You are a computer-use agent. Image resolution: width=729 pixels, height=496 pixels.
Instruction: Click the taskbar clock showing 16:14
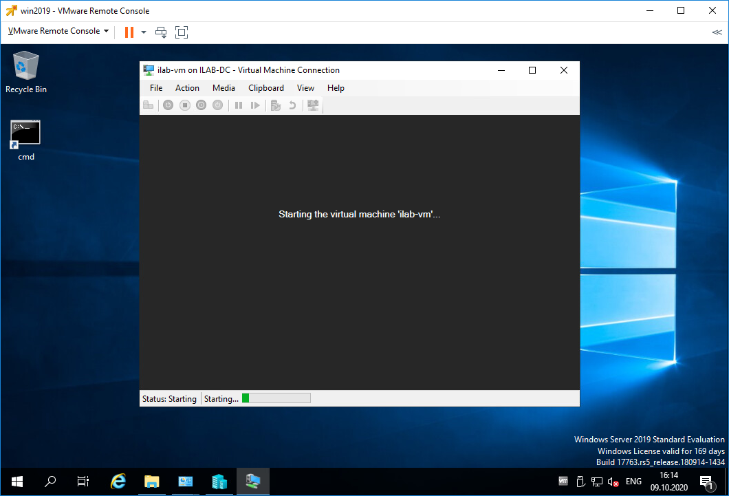tap(668, 482)
